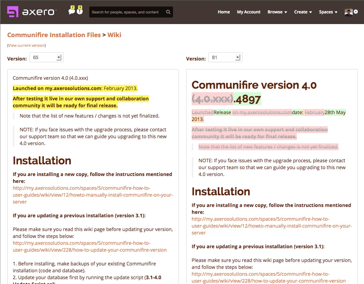Click the Wiki breadcrumb link
The height and width of the screenshot is (284, 364).
pyautogui.click(x=114, y=35)
